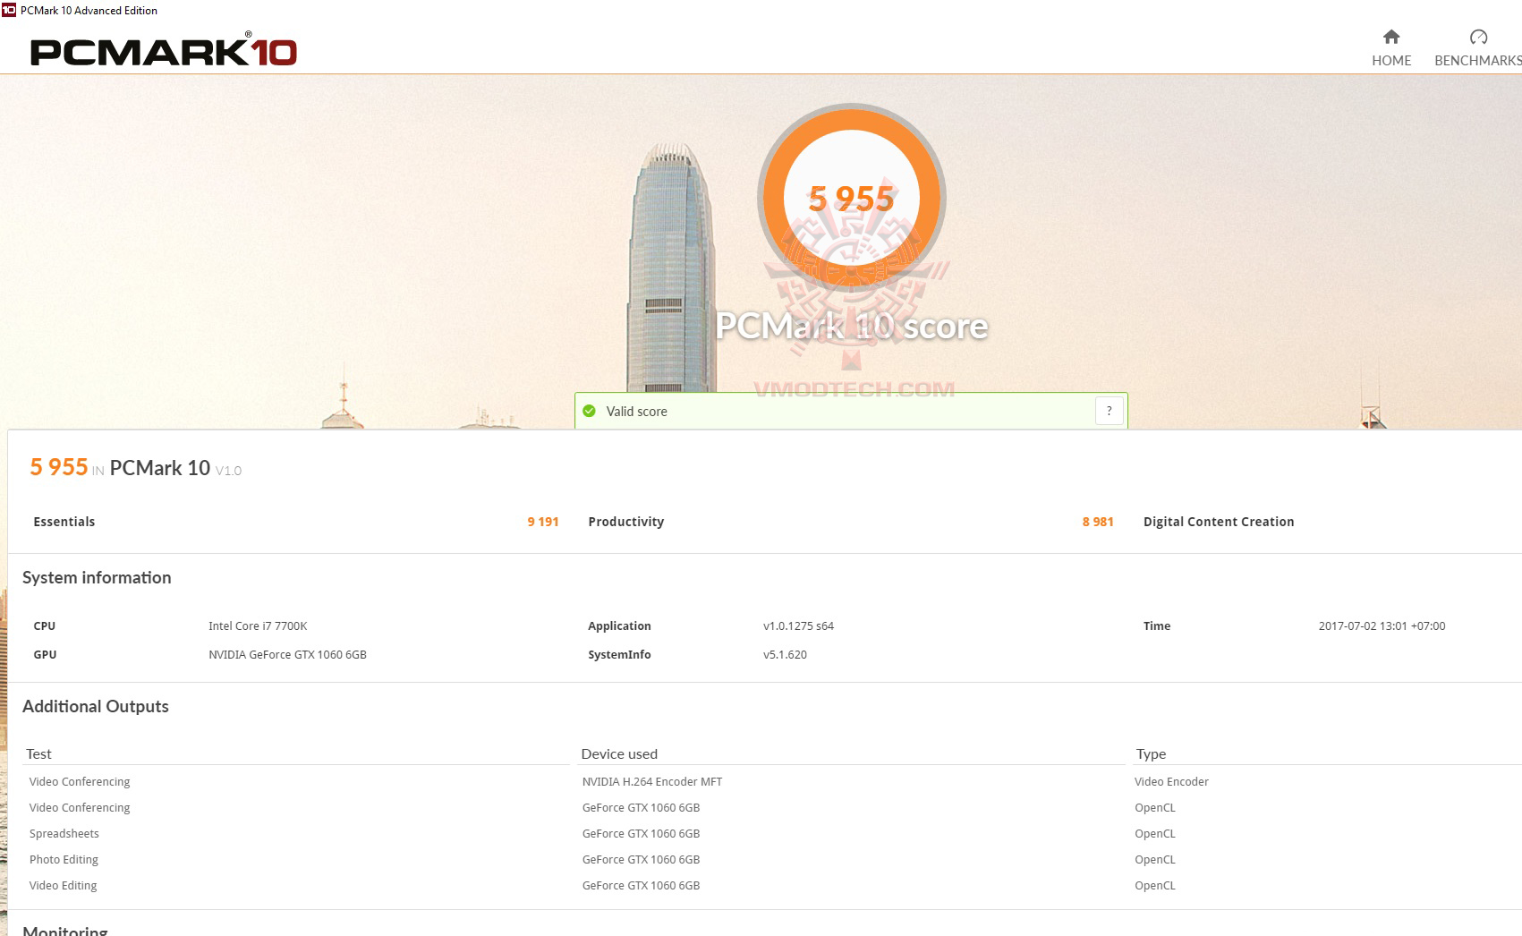Click the 5 955 score circle
The height and width of the screenshot is (936, 1522).
[852, 198]
